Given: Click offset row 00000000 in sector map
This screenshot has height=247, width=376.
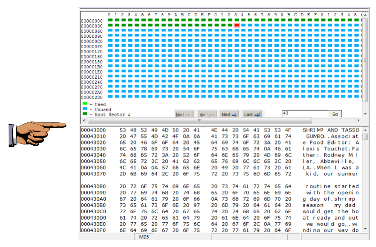Looking at the screenshot, I should (91, 21).
